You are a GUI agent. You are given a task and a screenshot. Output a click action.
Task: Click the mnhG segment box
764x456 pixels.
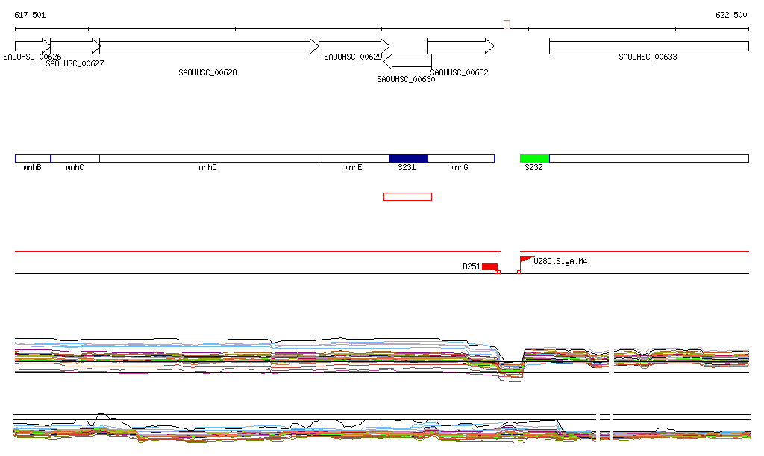460,158
